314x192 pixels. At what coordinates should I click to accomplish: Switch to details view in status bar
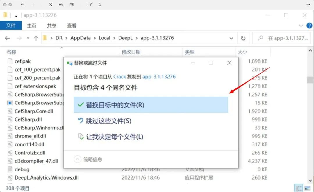pos(299,187)
